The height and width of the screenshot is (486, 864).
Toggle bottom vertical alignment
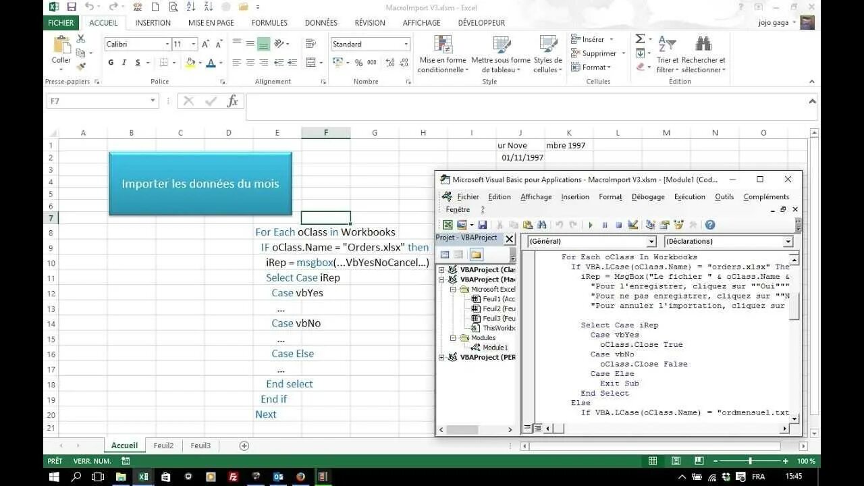tap(264, 44)
